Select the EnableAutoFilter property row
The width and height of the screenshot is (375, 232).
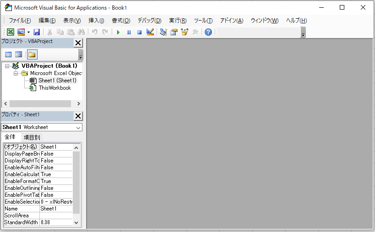(x=38, y=167)
